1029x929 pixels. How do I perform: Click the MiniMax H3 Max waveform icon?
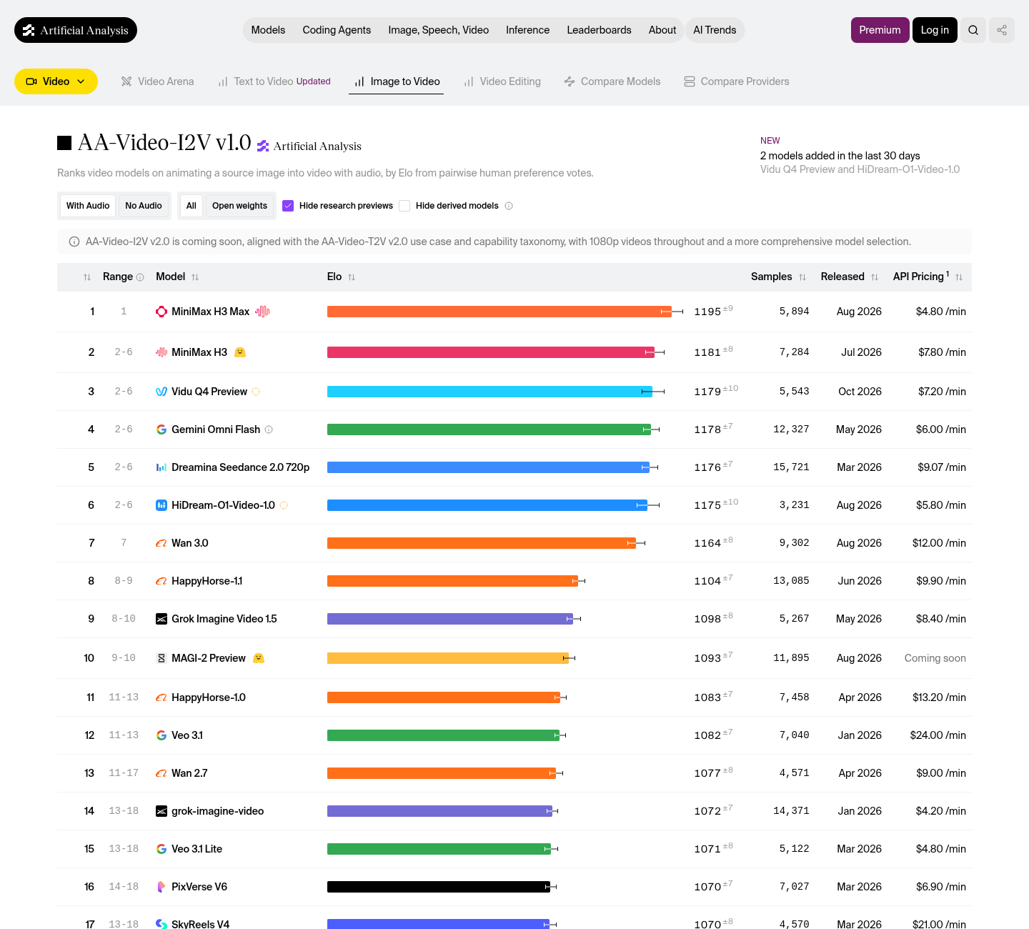pyautogui.click(x=263, y=312)
